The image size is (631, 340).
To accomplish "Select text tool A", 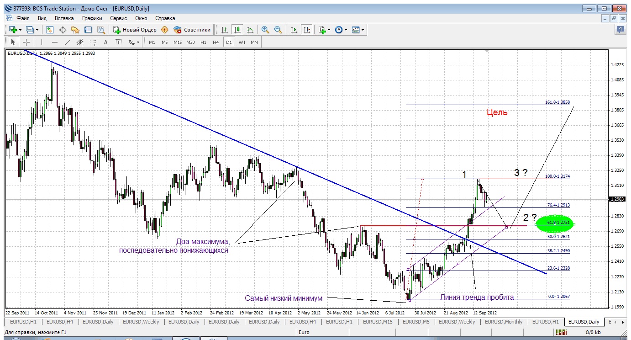I will (105, 42).
